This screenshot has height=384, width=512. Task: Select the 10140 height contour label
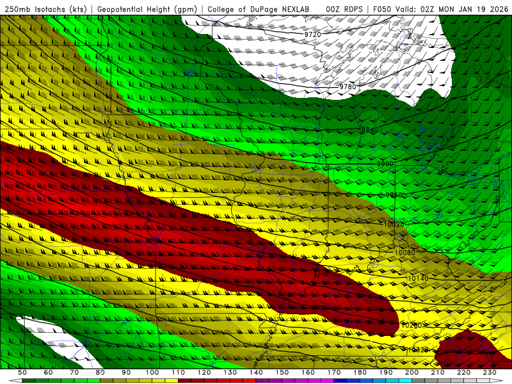pyautogui.click(x=418, y=278)
